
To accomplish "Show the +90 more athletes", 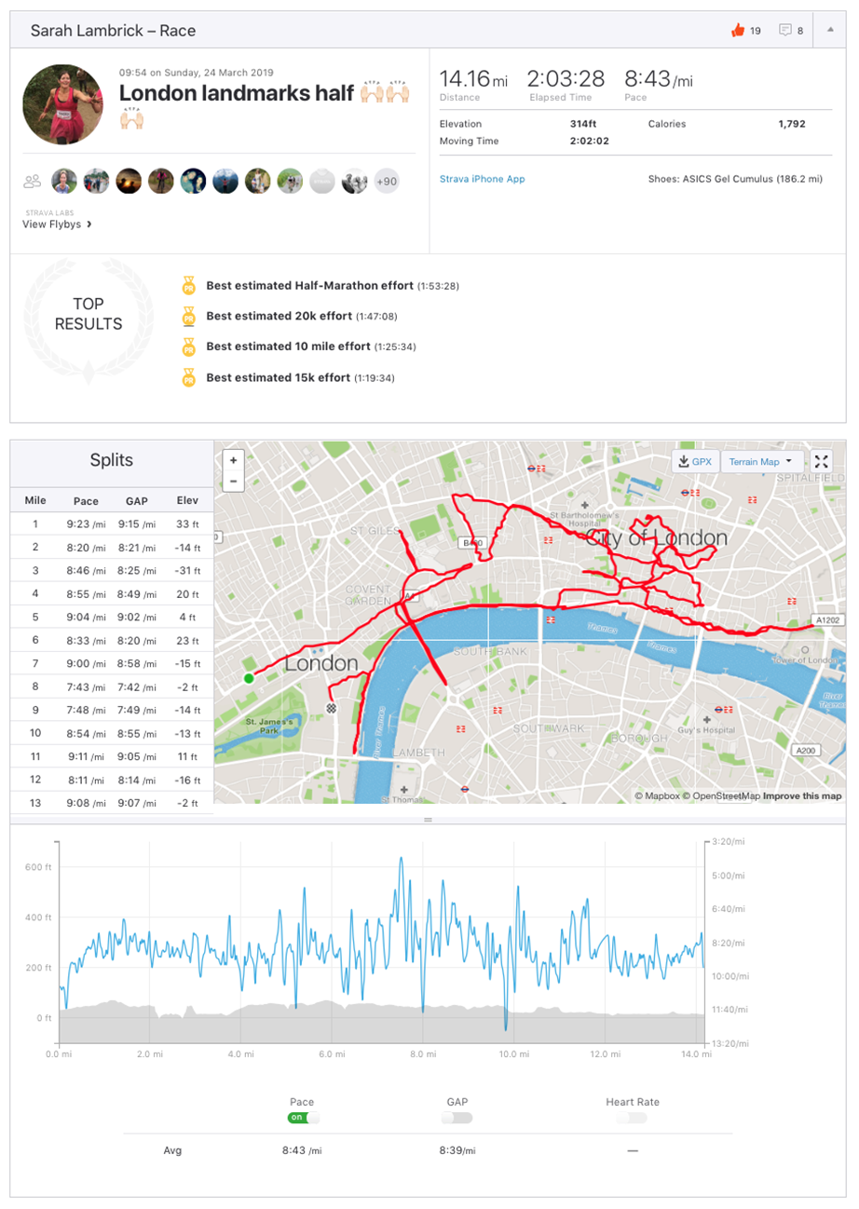I will click(386, 182).
